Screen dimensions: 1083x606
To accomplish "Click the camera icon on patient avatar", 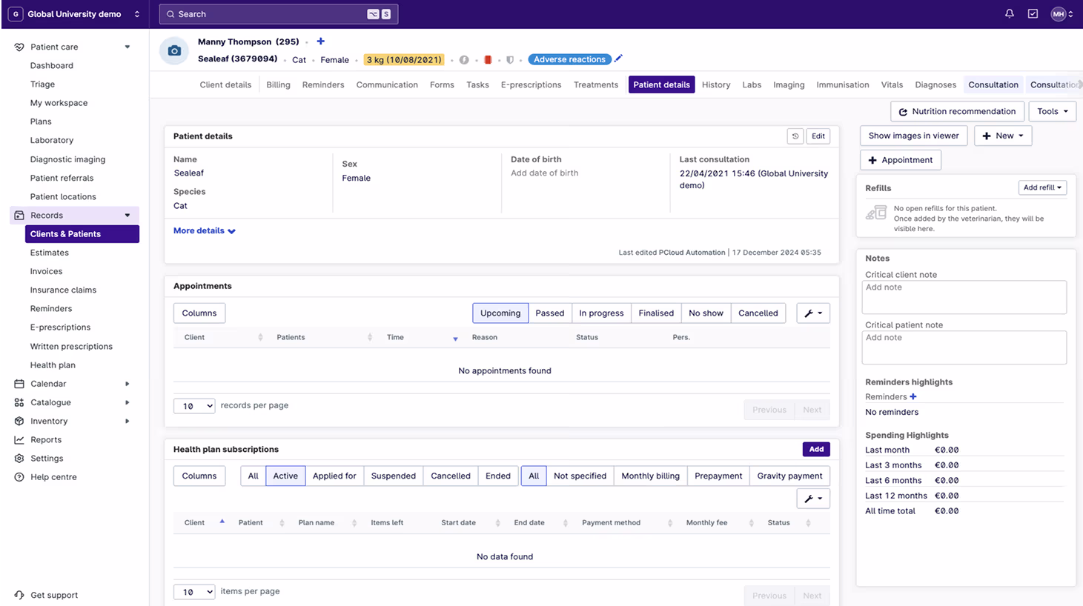I will [x=173, y=50].
